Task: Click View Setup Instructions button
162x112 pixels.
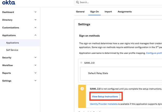Action: (x=105, y=96)
